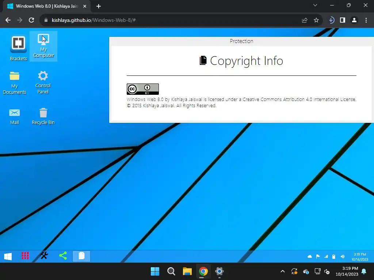The height and width of the screenshot is (280, 374).
Task: Click the green share icon
Action: coord(63,256)
